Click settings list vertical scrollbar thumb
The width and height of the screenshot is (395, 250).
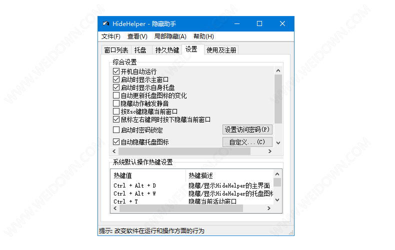(278, 99)
